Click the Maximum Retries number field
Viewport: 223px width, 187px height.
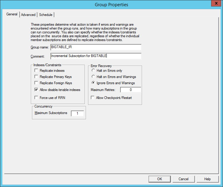pyautogui.click(x=130, y=90)
